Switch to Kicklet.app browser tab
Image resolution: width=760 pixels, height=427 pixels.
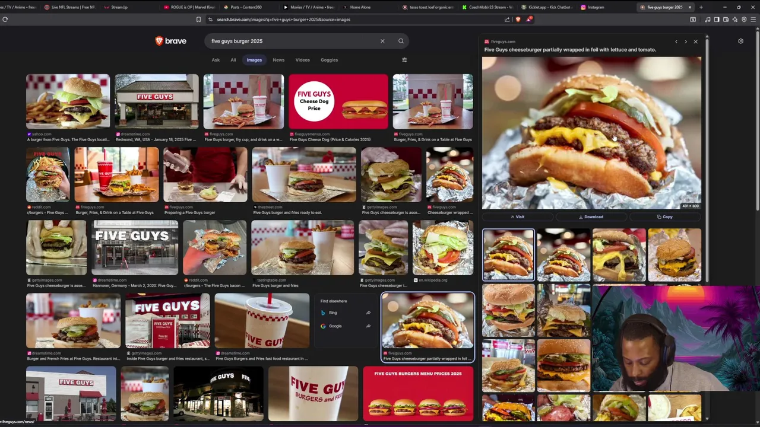(x=546, y=7)
